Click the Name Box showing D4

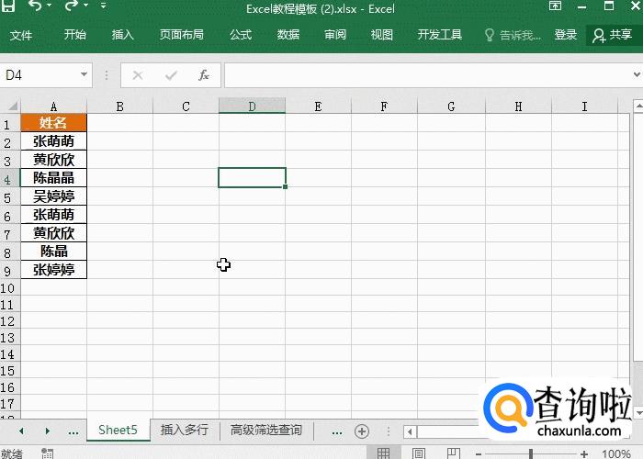point(41,75)
